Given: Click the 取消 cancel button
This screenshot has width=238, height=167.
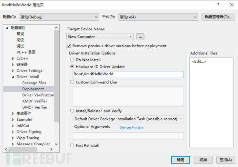Looking at the screenshot, I should pos(203,160).
